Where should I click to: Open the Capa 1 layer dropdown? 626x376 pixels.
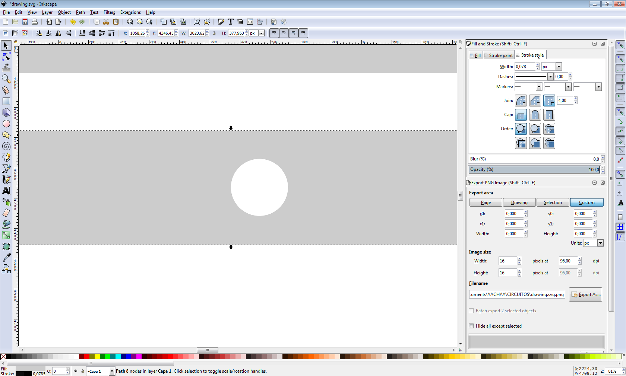click(111, 371)
